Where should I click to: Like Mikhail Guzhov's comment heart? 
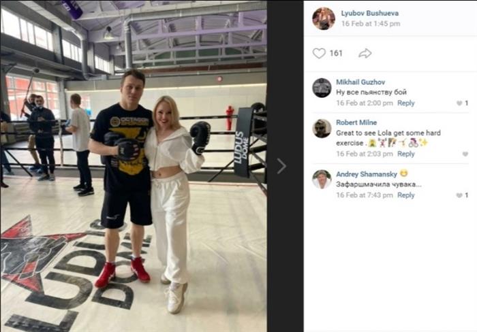tap(459, 103)
